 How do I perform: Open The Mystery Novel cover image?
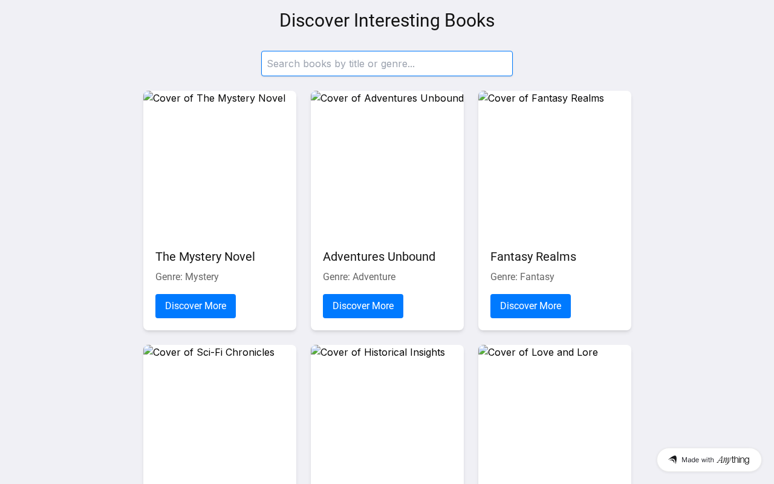pyautogui.click(x=220, y=163)
